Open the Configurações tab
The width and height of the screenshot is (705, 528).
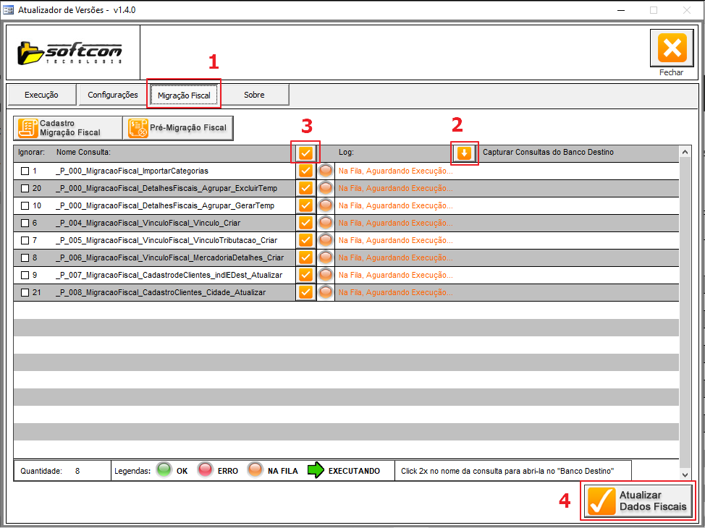pyautogui.click(x=112, y=95)
